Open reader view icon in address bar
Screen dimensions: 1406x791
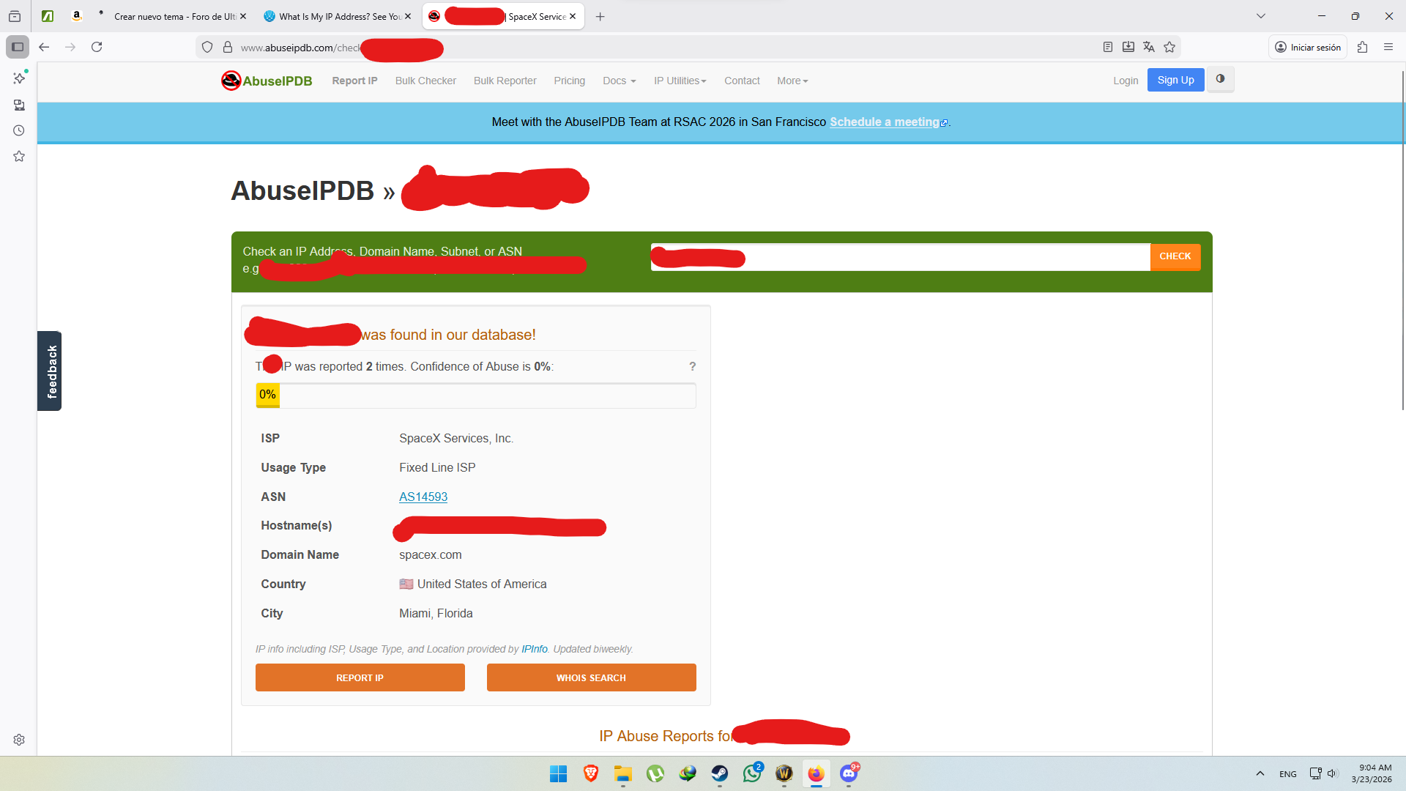1107,47
